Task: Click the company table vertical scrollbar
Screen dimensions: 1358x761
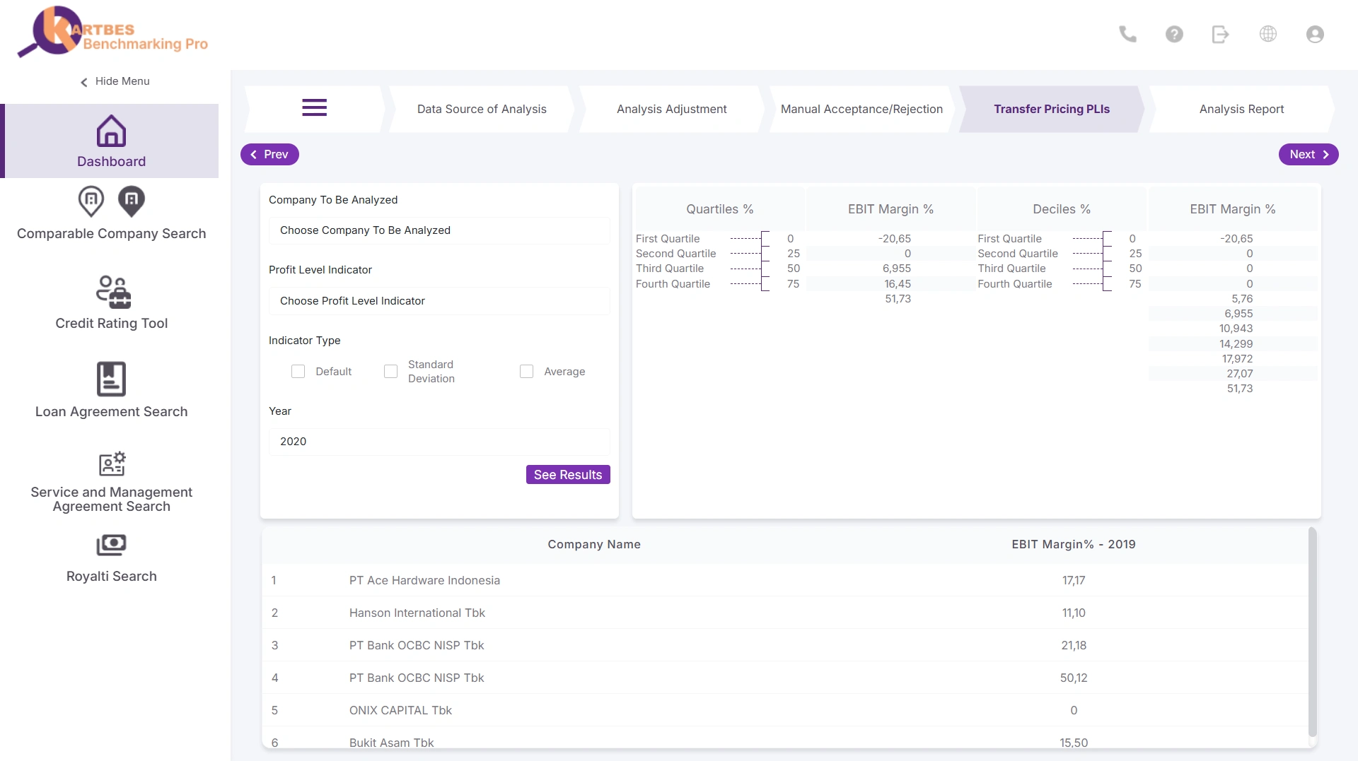Action: 1313,632
